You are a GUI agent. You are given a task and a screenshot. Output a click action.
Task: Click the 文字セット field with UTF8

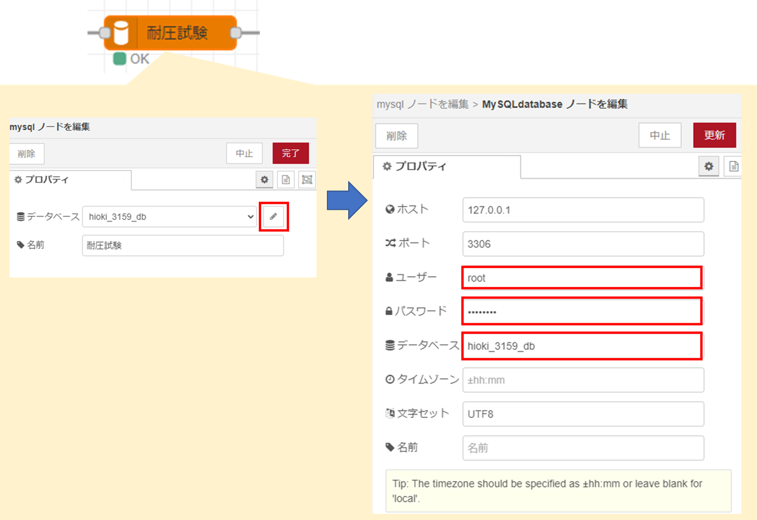583,414
